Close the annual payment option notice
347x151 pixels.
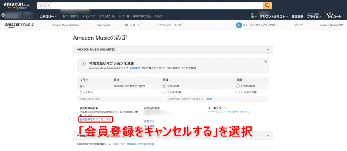[x=265, y=62]
